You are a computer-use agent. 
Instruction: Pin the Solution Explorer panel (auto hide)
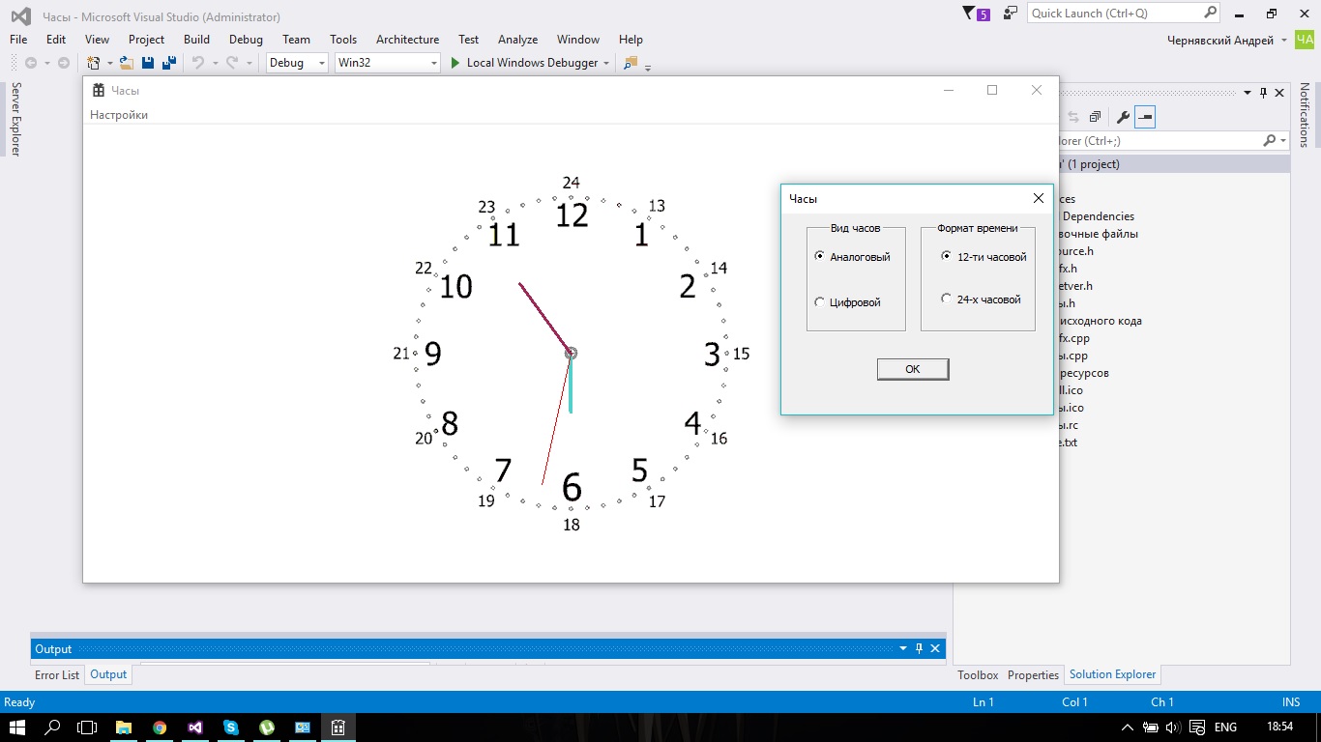point(1263,93)
